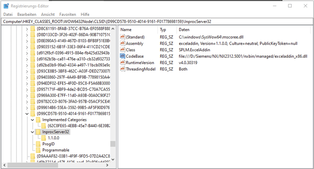
Task: Click folder icon of {D9403860-297F key
Action: coord(33,77)
